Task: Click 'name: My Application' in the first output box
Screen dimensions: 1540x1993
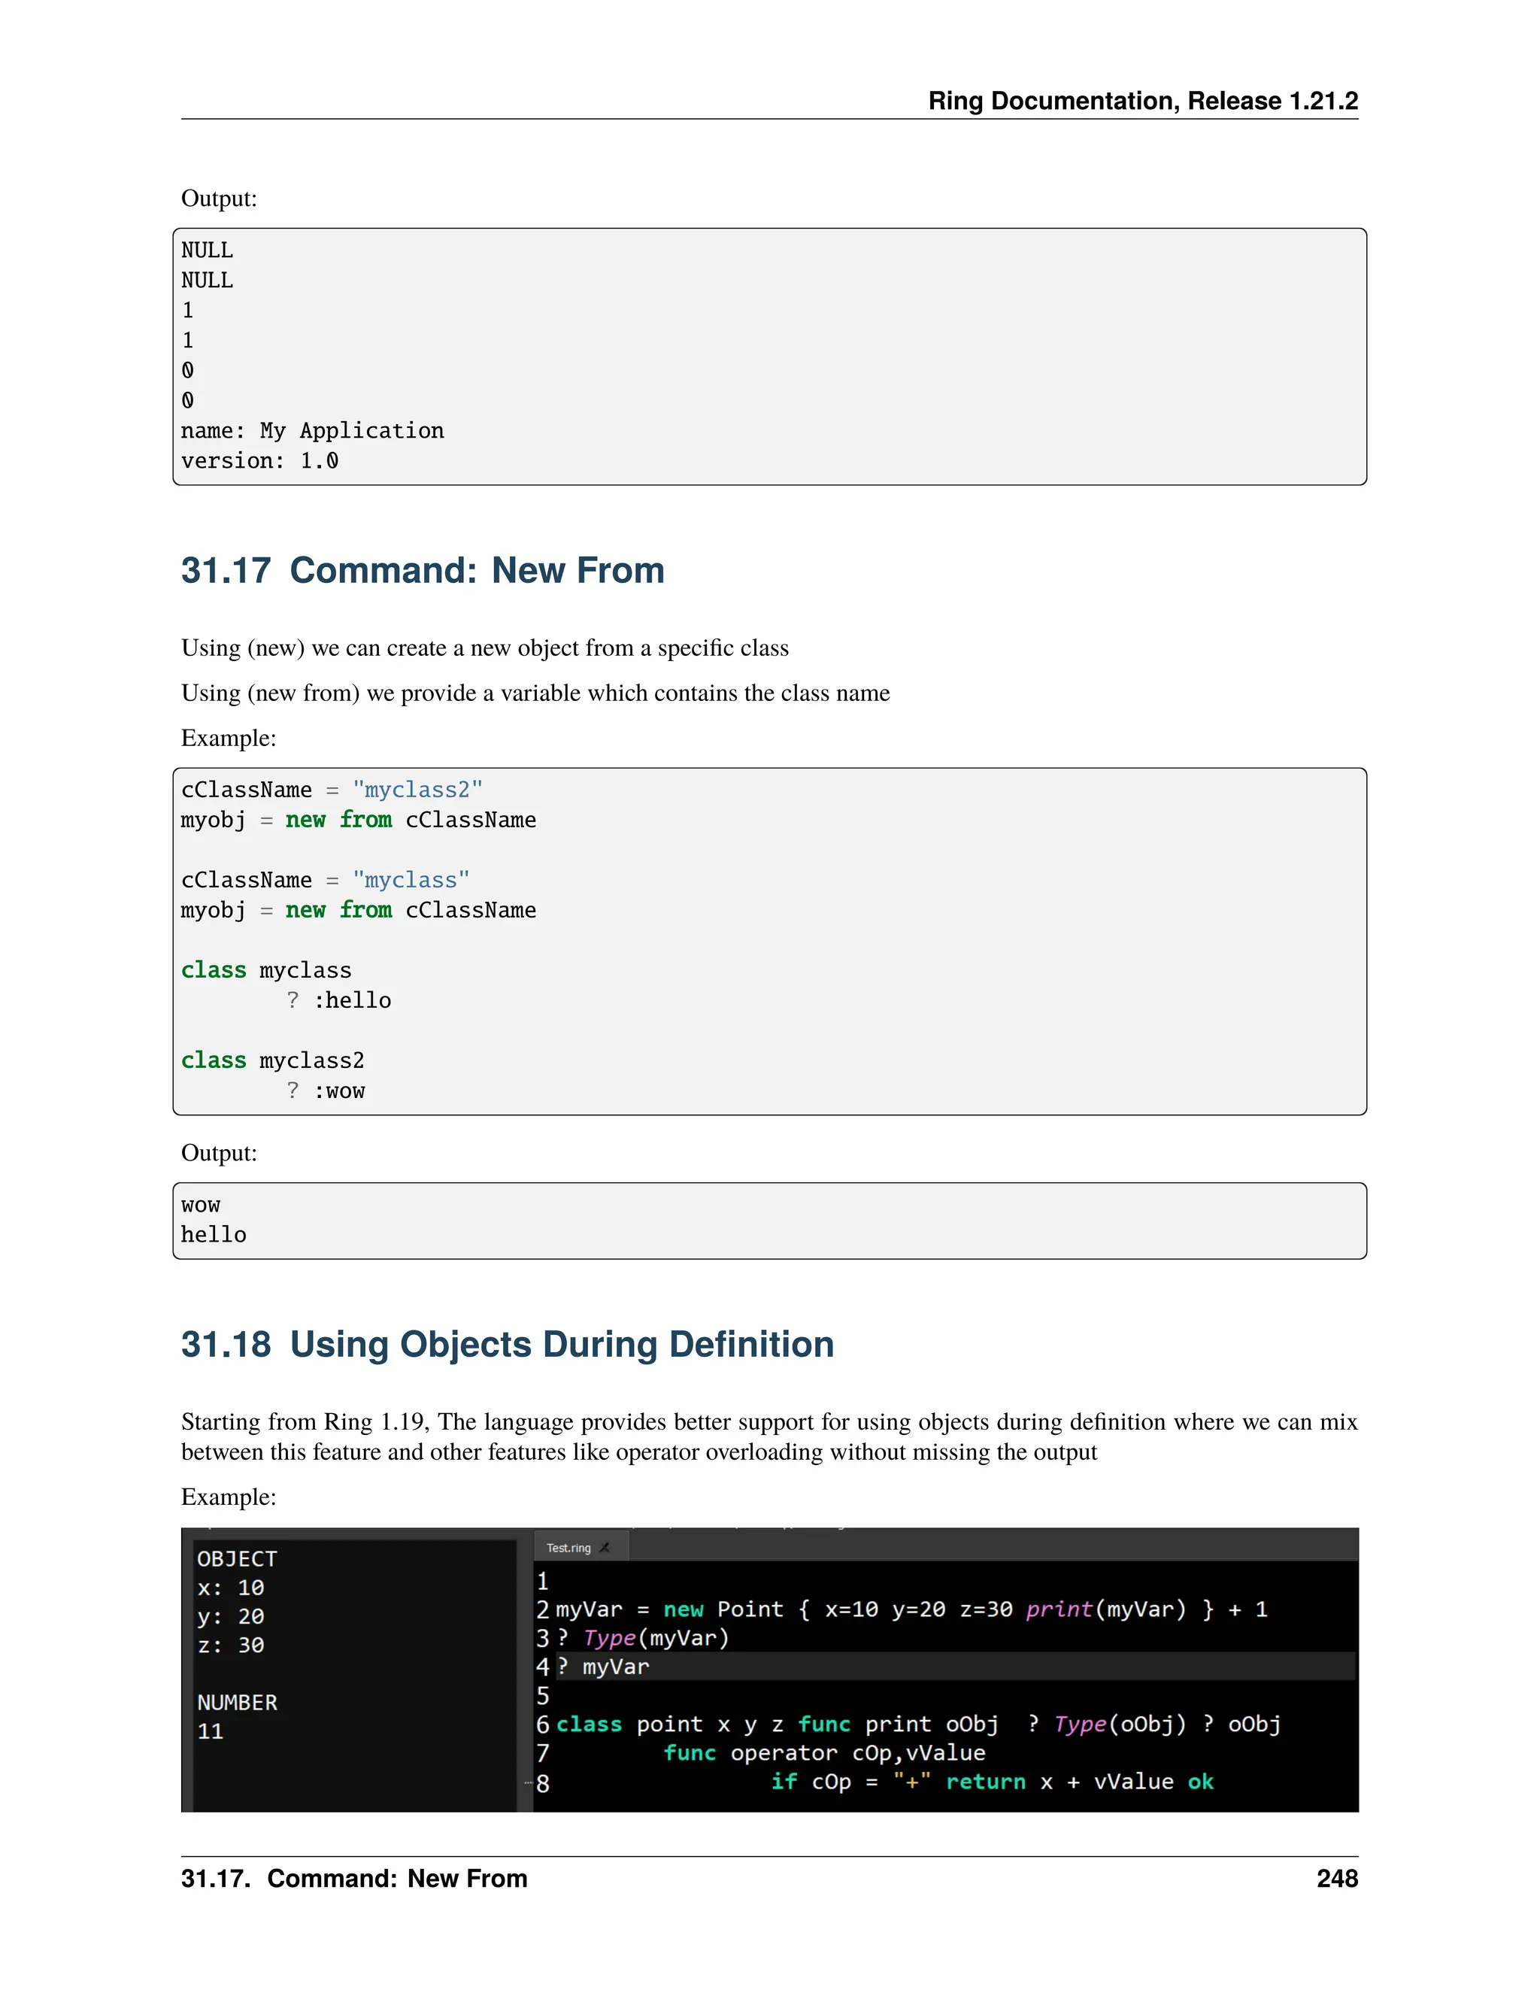Action: tap(312, 431)
